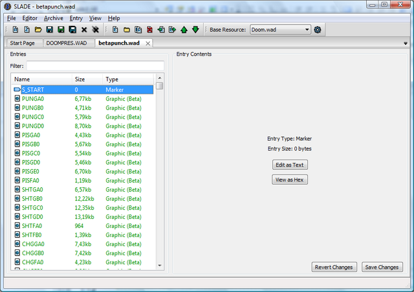
Task: Click the Close All archives icon
Action: pyautogui.click(x=95, y=30)
